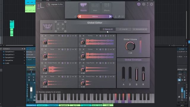
Task: Select next sample for source H
Action: (97, 77)
